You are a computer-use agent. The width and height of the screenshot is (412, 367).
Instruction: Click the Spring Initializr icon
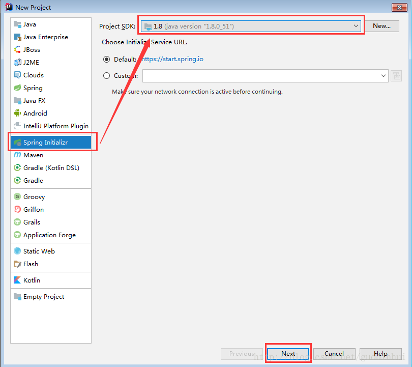(17, 143)
